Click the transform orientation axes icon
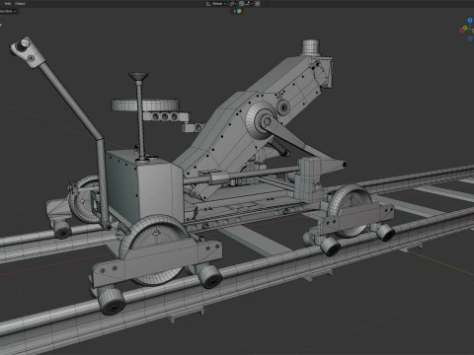The width and height of the screenshot is (474, 355). pos(208,4)
